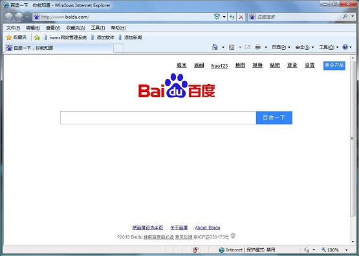The width and height of the screenshot is (359, 256).
Task: Expand the address bar history dropdown arrow
Action: click(x=224, y=17)
